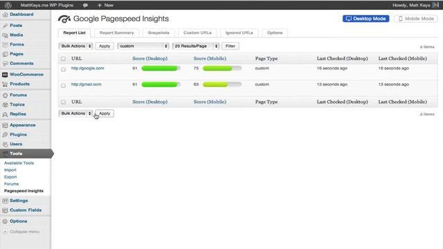The width and height of the screenshot is (443, 249).
Task: Click the Products cart icon
Action: (5, 84)
